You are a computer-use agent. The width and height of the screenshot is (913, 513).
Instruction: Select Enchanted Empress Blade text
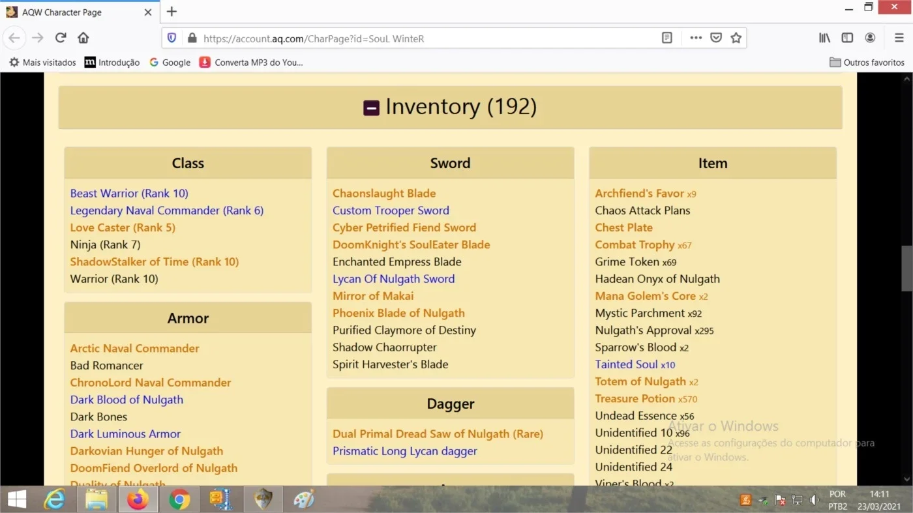coord(397,261)
